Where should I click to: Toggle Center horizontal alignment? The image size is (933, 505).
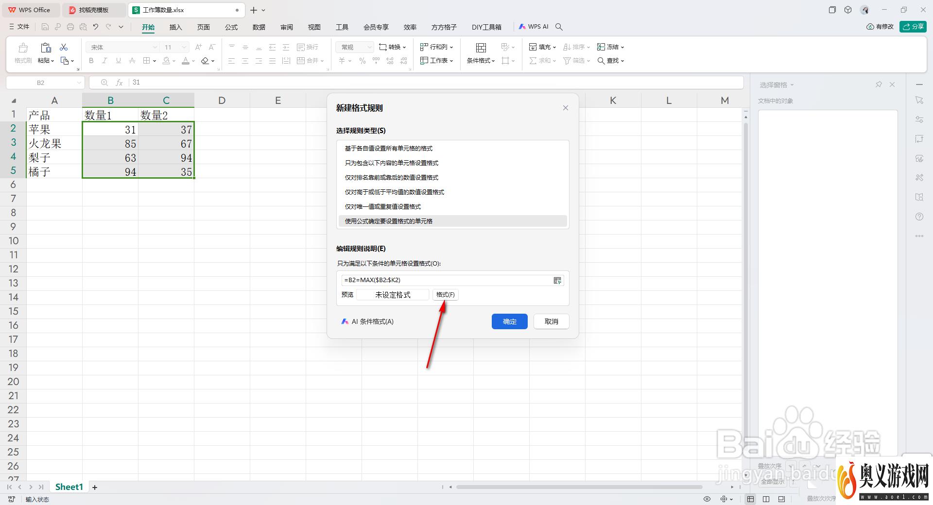[245, 61]
